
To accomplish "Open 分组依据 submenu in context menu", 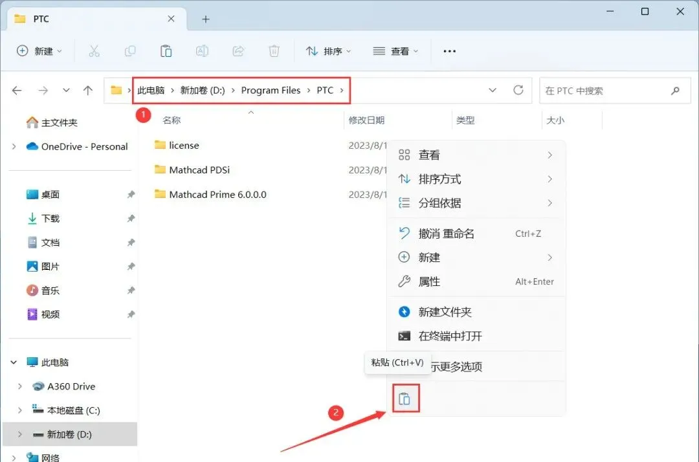I will coord(476,203).
